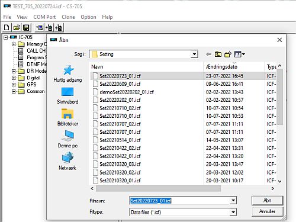The height and width of the screenshot is (222, 296).
Task: Open the COM Port menu
Action: click(x=44, y=17)
